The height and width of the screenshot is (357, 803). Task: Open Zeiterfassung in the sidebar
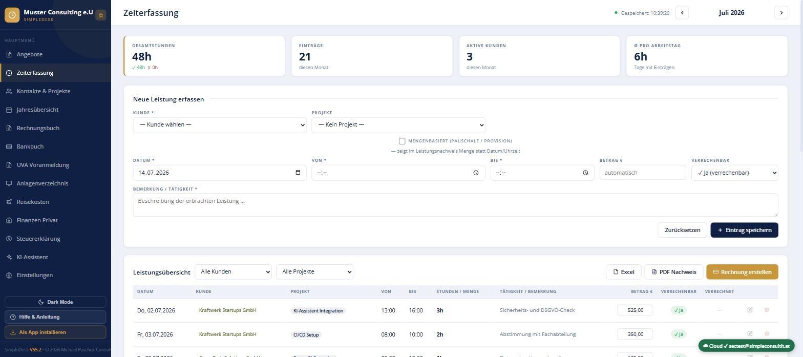coord(55,73)
